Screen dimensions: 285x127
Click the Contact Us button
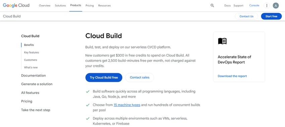pyautogui.click(x=246, y=16)
